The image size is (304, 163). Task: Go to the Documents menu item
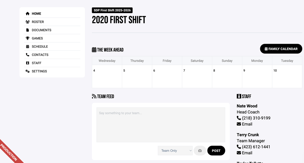[x=41, y=30]
